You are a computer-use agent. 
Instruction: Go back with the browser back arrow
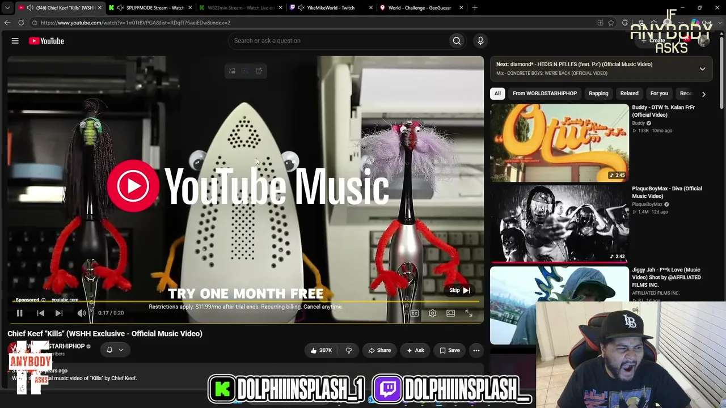pyautogui.click(x=7, y=23)
